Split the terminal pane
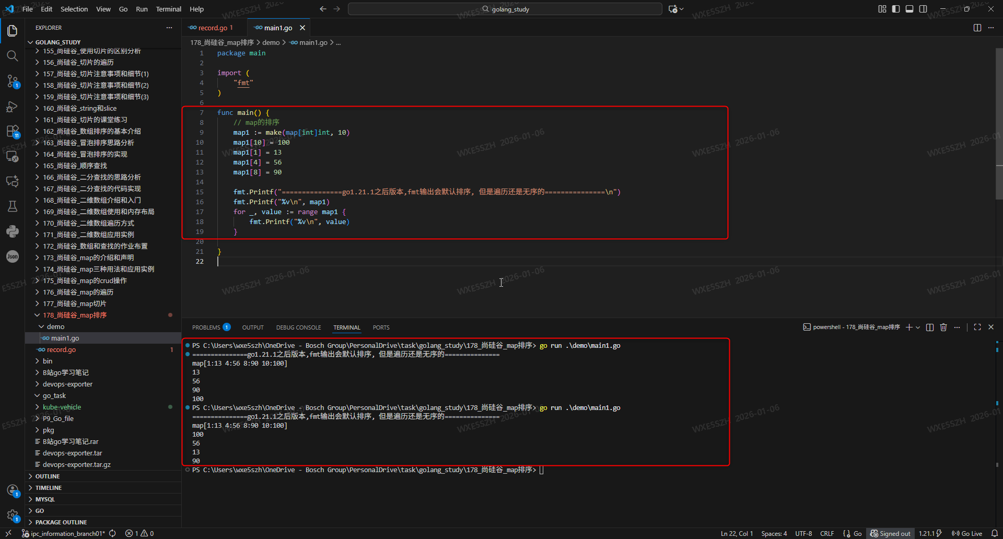Image resolution: width=1003 pixels, height=539 pixels. click(x=930, y=327)
